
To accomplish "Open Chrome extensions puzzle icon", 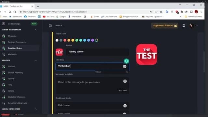I will [186, 12].
